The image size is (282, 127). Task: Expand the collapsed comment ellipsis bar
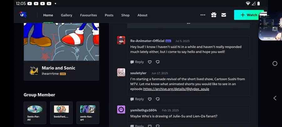[x=188, y=25]
